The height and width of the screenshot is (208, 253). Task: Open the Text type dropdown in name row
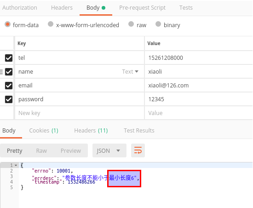click(130, 71)
